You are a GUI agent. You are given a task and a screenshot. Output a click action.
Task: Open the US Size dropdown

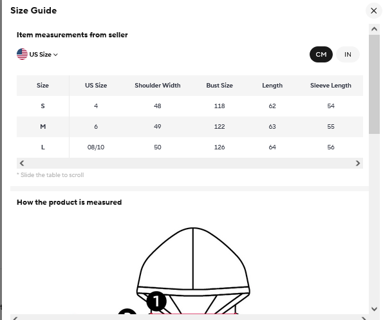click(x=37, y=54)
